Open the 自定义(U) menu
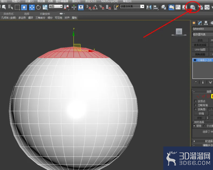213x170 pixels. click(x=91, y=1)
